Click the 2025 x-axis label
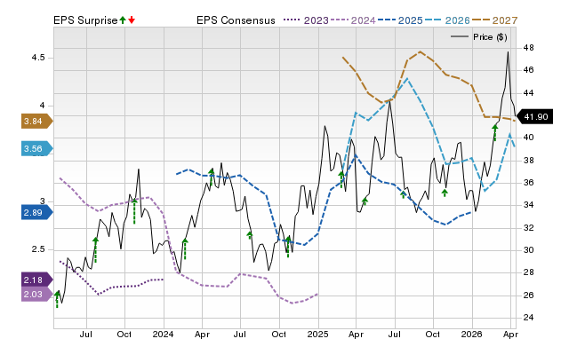Screen dimensions: 569x339 click(317, 334)
